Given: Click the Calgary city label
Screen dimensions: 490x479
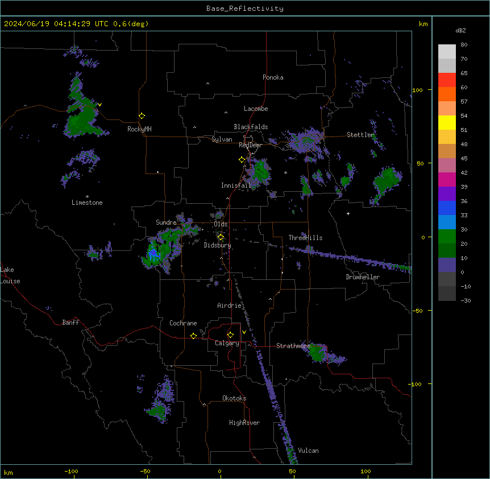Looking at the screenshot, I should pos(227,343).
